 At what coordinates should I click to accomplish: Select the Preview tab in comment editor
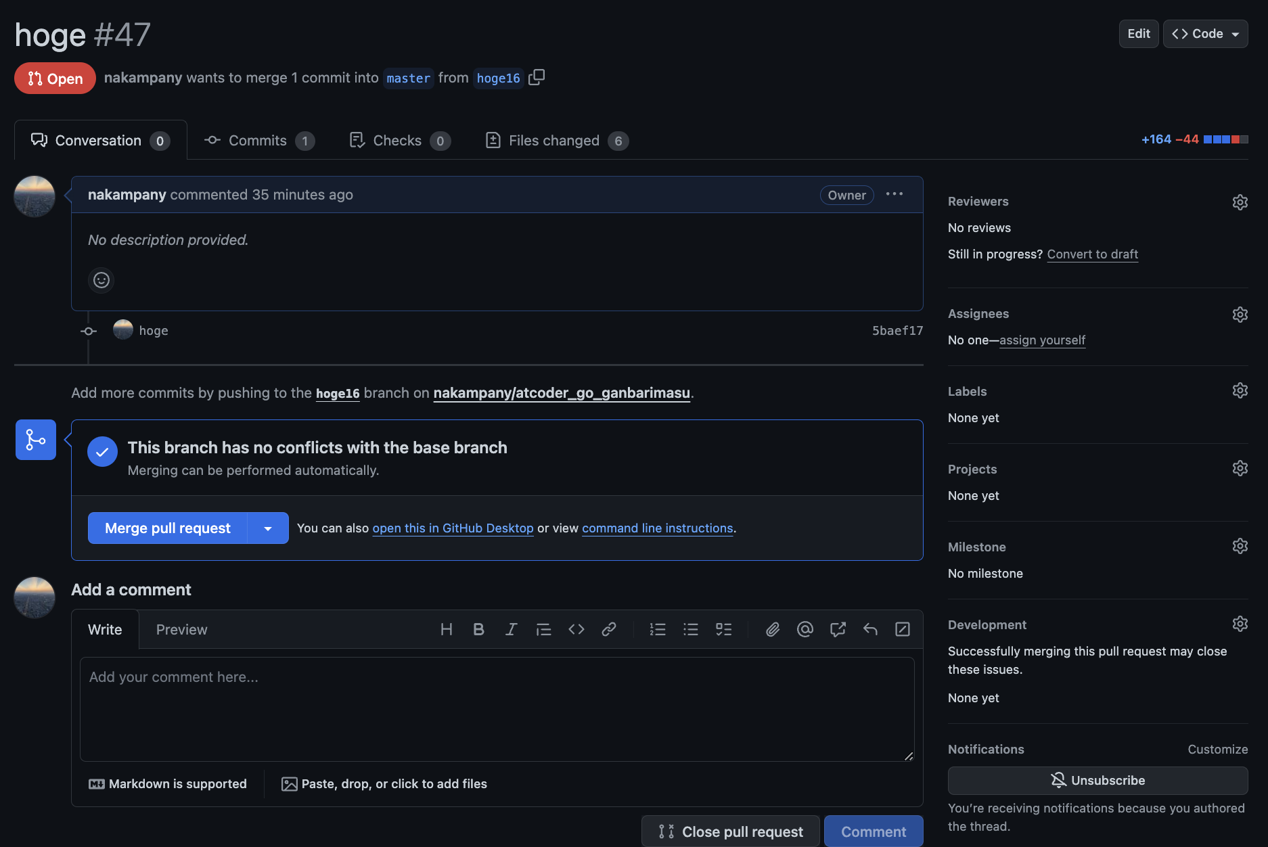[181, 629]
